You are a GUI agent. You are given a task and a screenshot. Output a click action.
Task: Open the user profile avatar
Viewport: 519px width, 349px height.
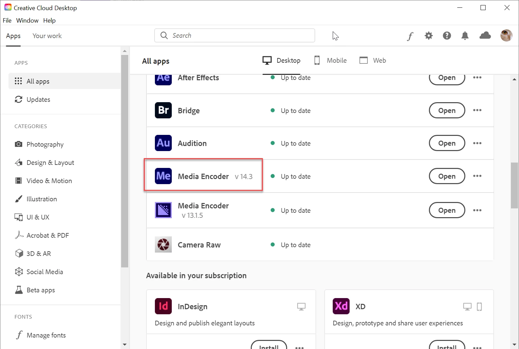tap(506, 35)
